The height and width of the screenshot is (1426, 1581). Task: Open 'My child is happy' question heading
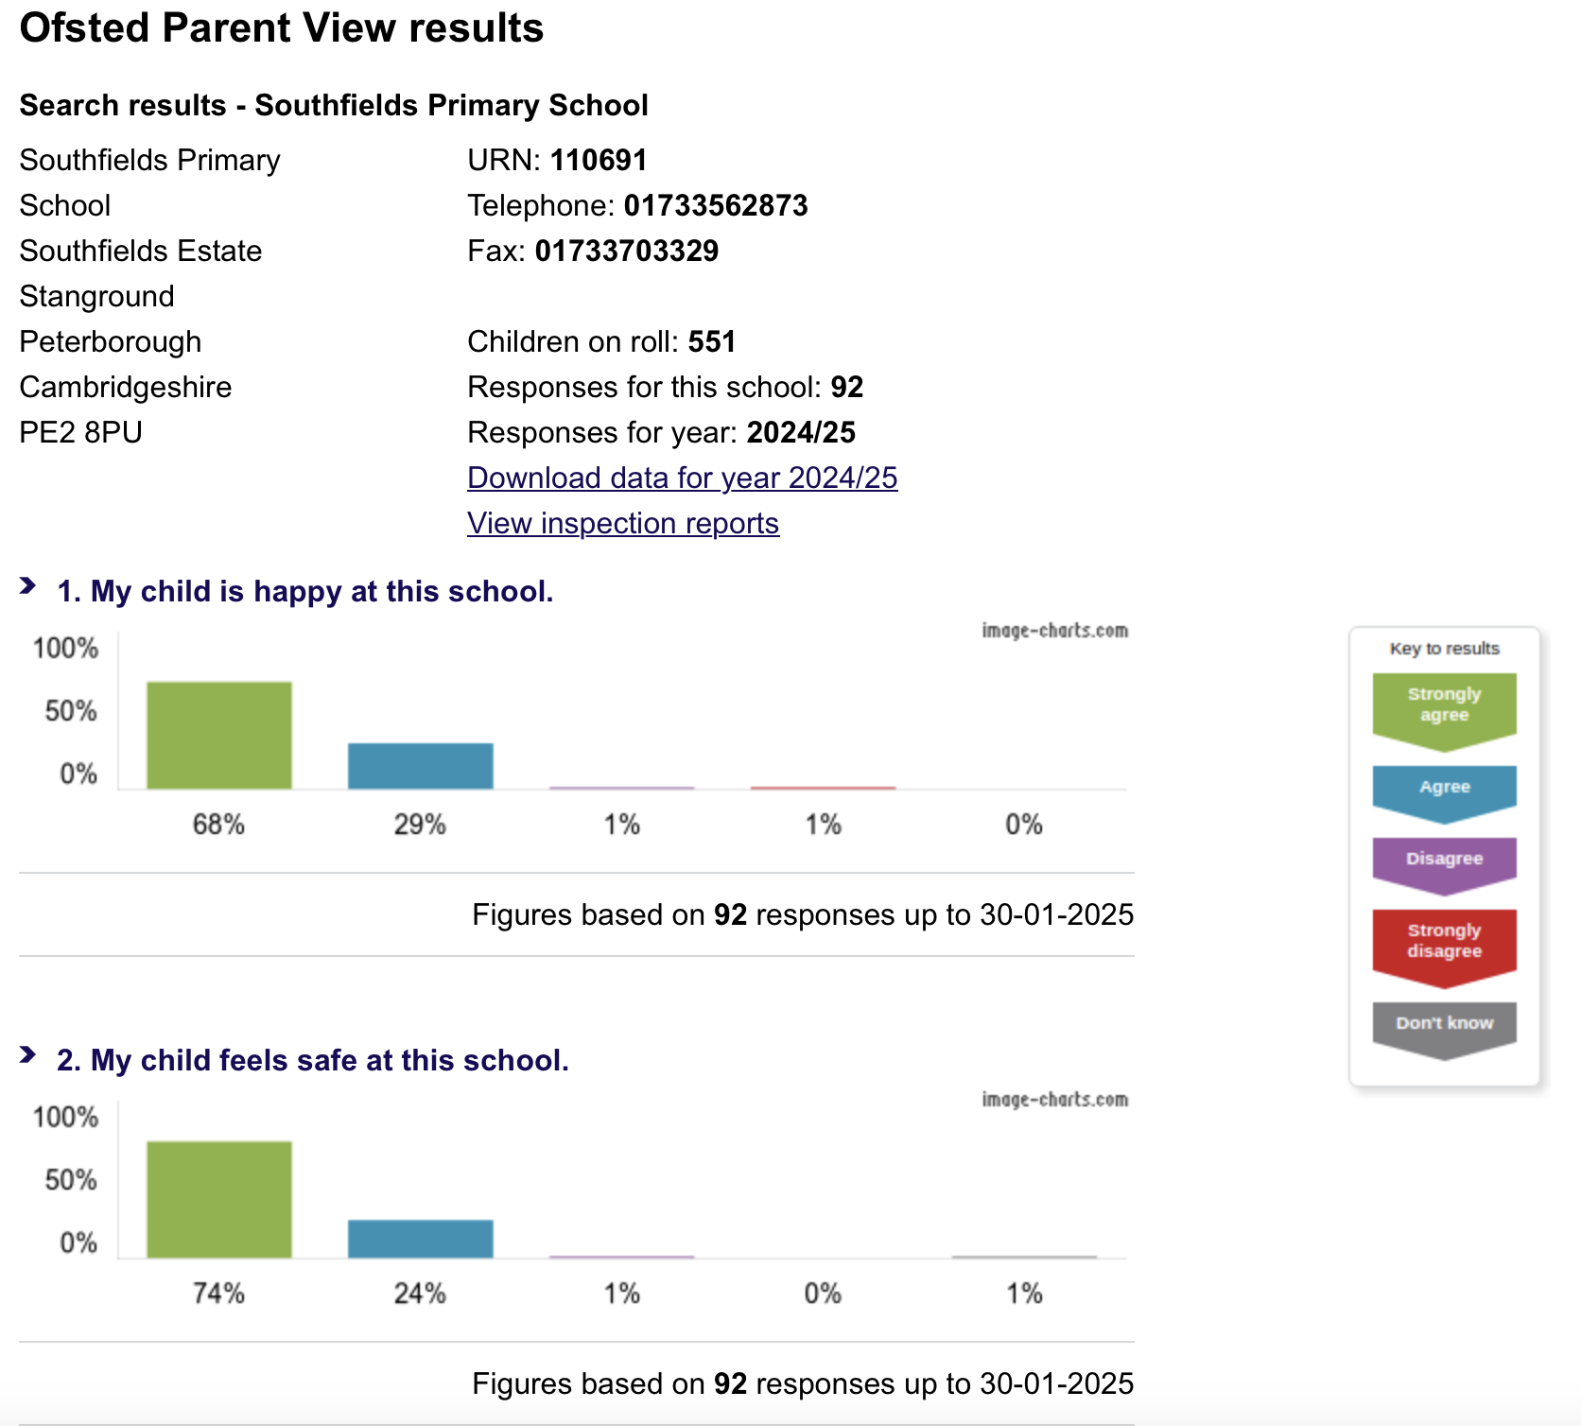point(304,592)
